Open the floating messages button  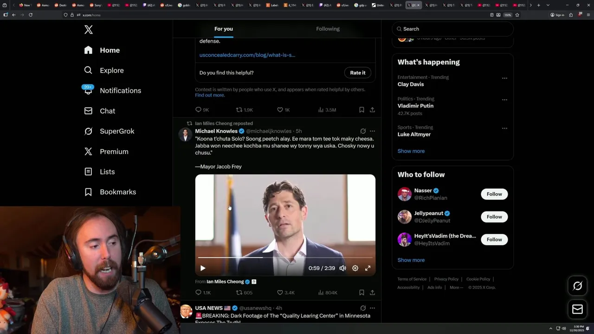coord(577,309)
